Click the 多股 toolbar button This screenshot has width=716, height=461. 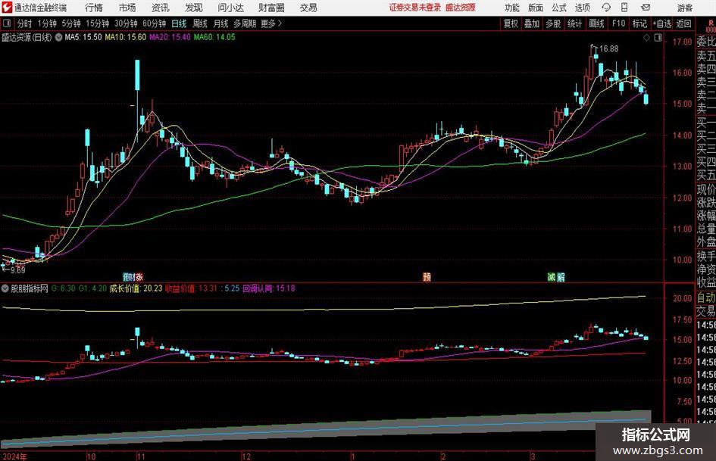(553, 23)
